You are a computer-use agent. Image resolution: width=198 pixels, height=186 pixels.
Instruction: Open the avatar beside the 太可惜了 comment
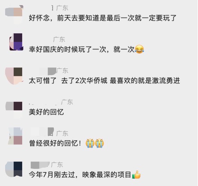(14, 76)
